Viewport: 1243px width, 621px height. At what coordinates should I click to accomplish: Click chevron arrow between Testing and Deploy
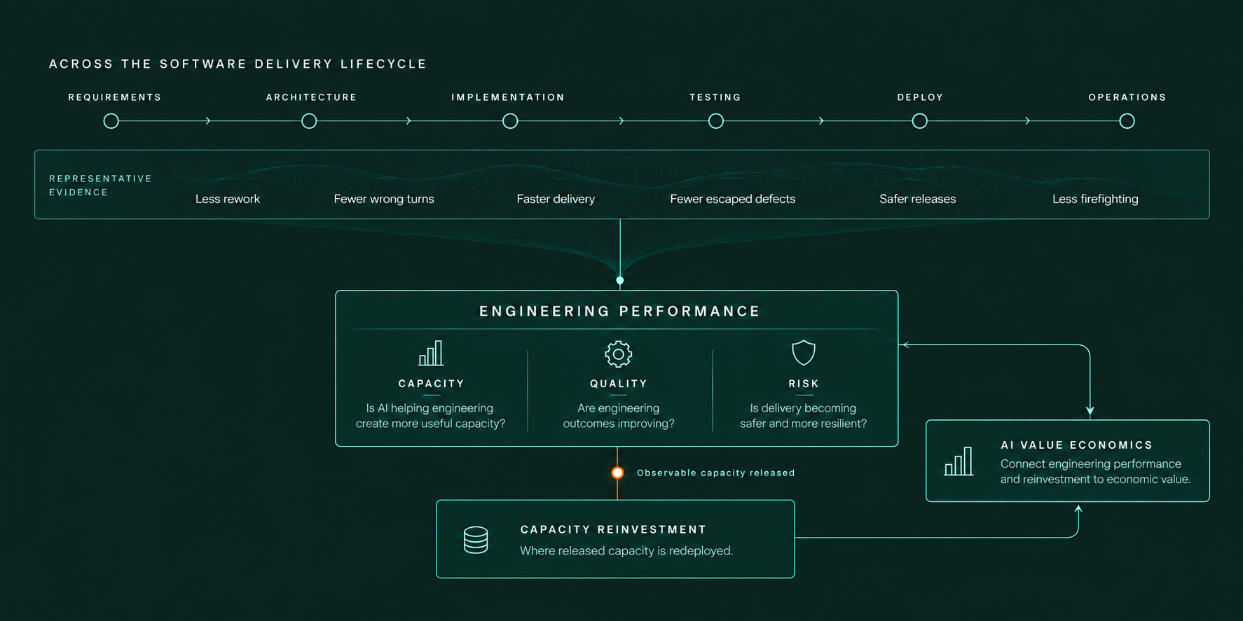click(821, 121)
